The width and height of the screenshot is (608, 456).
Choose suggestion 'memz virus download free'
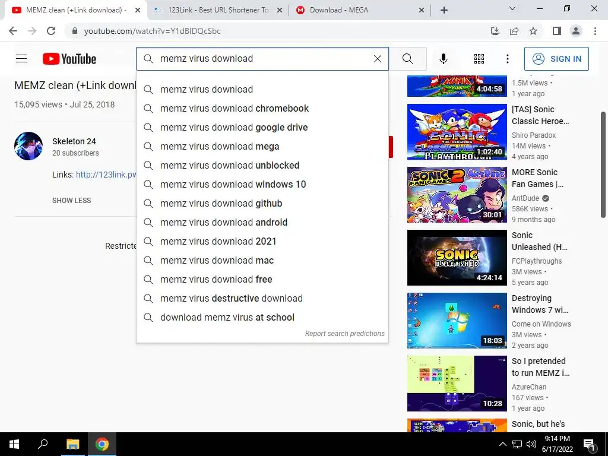(x=262, y=279)
